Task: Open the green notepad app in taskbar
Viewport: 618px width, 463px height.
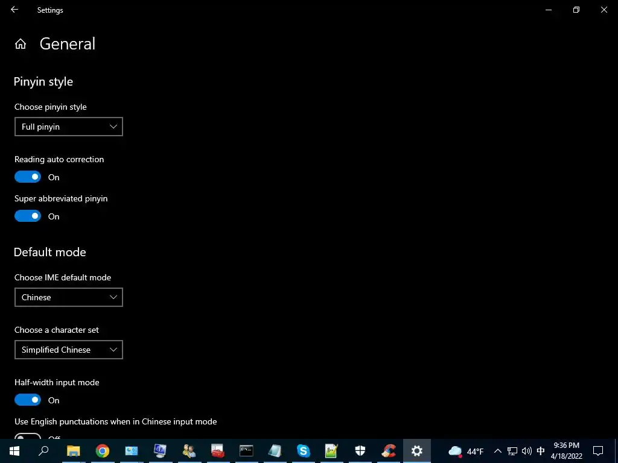Action: coord(332,451)
